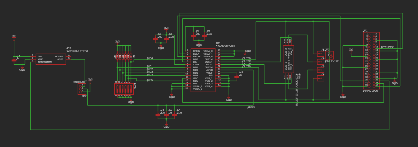Screen dimensions: 418x147
Task: Select the AP2127K-3.3TRG1 regulator IC2 symbol
Action: pos(51,59)
